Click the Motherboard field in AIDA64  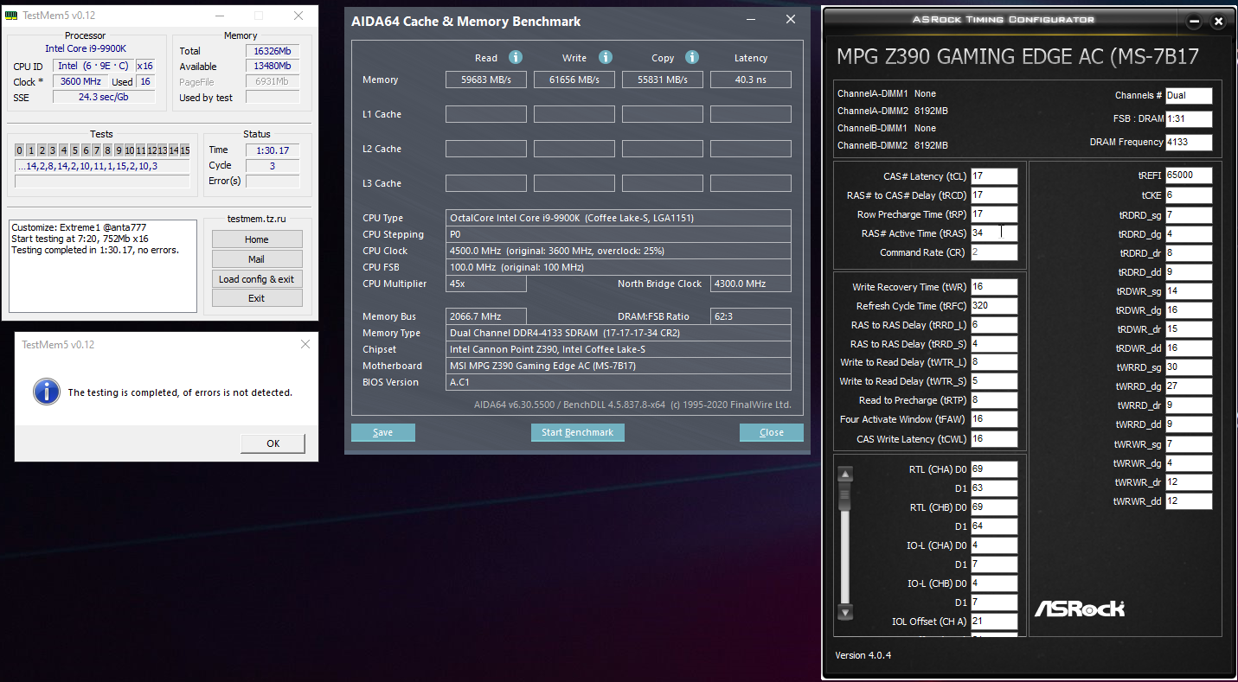[619, 366]
